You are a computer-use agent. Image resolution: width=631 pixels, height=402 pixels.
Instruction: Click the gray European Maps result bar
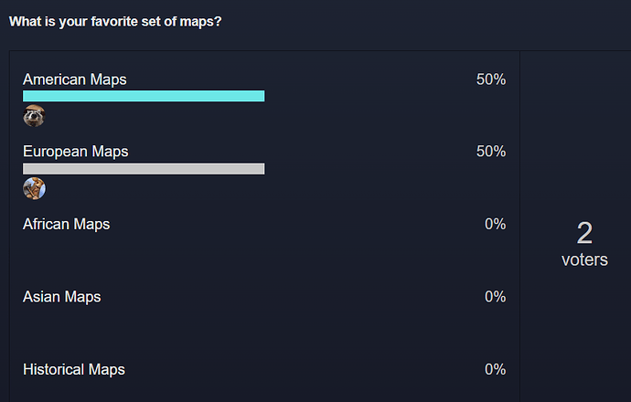point(144,169)
